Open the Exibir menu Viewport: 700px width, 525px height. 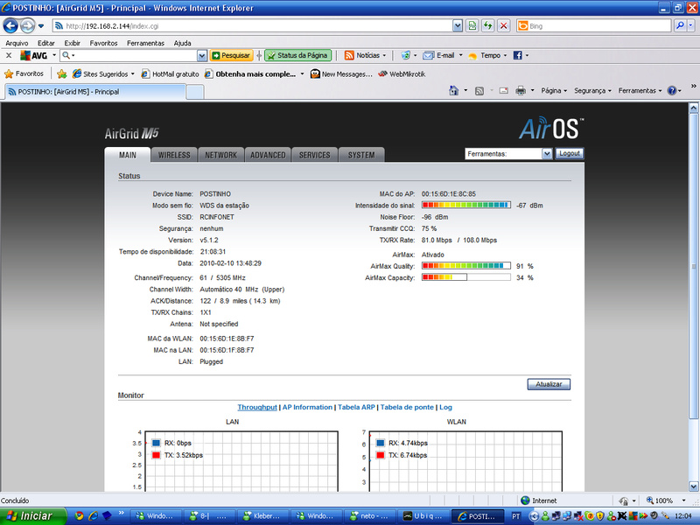point(72,43)
